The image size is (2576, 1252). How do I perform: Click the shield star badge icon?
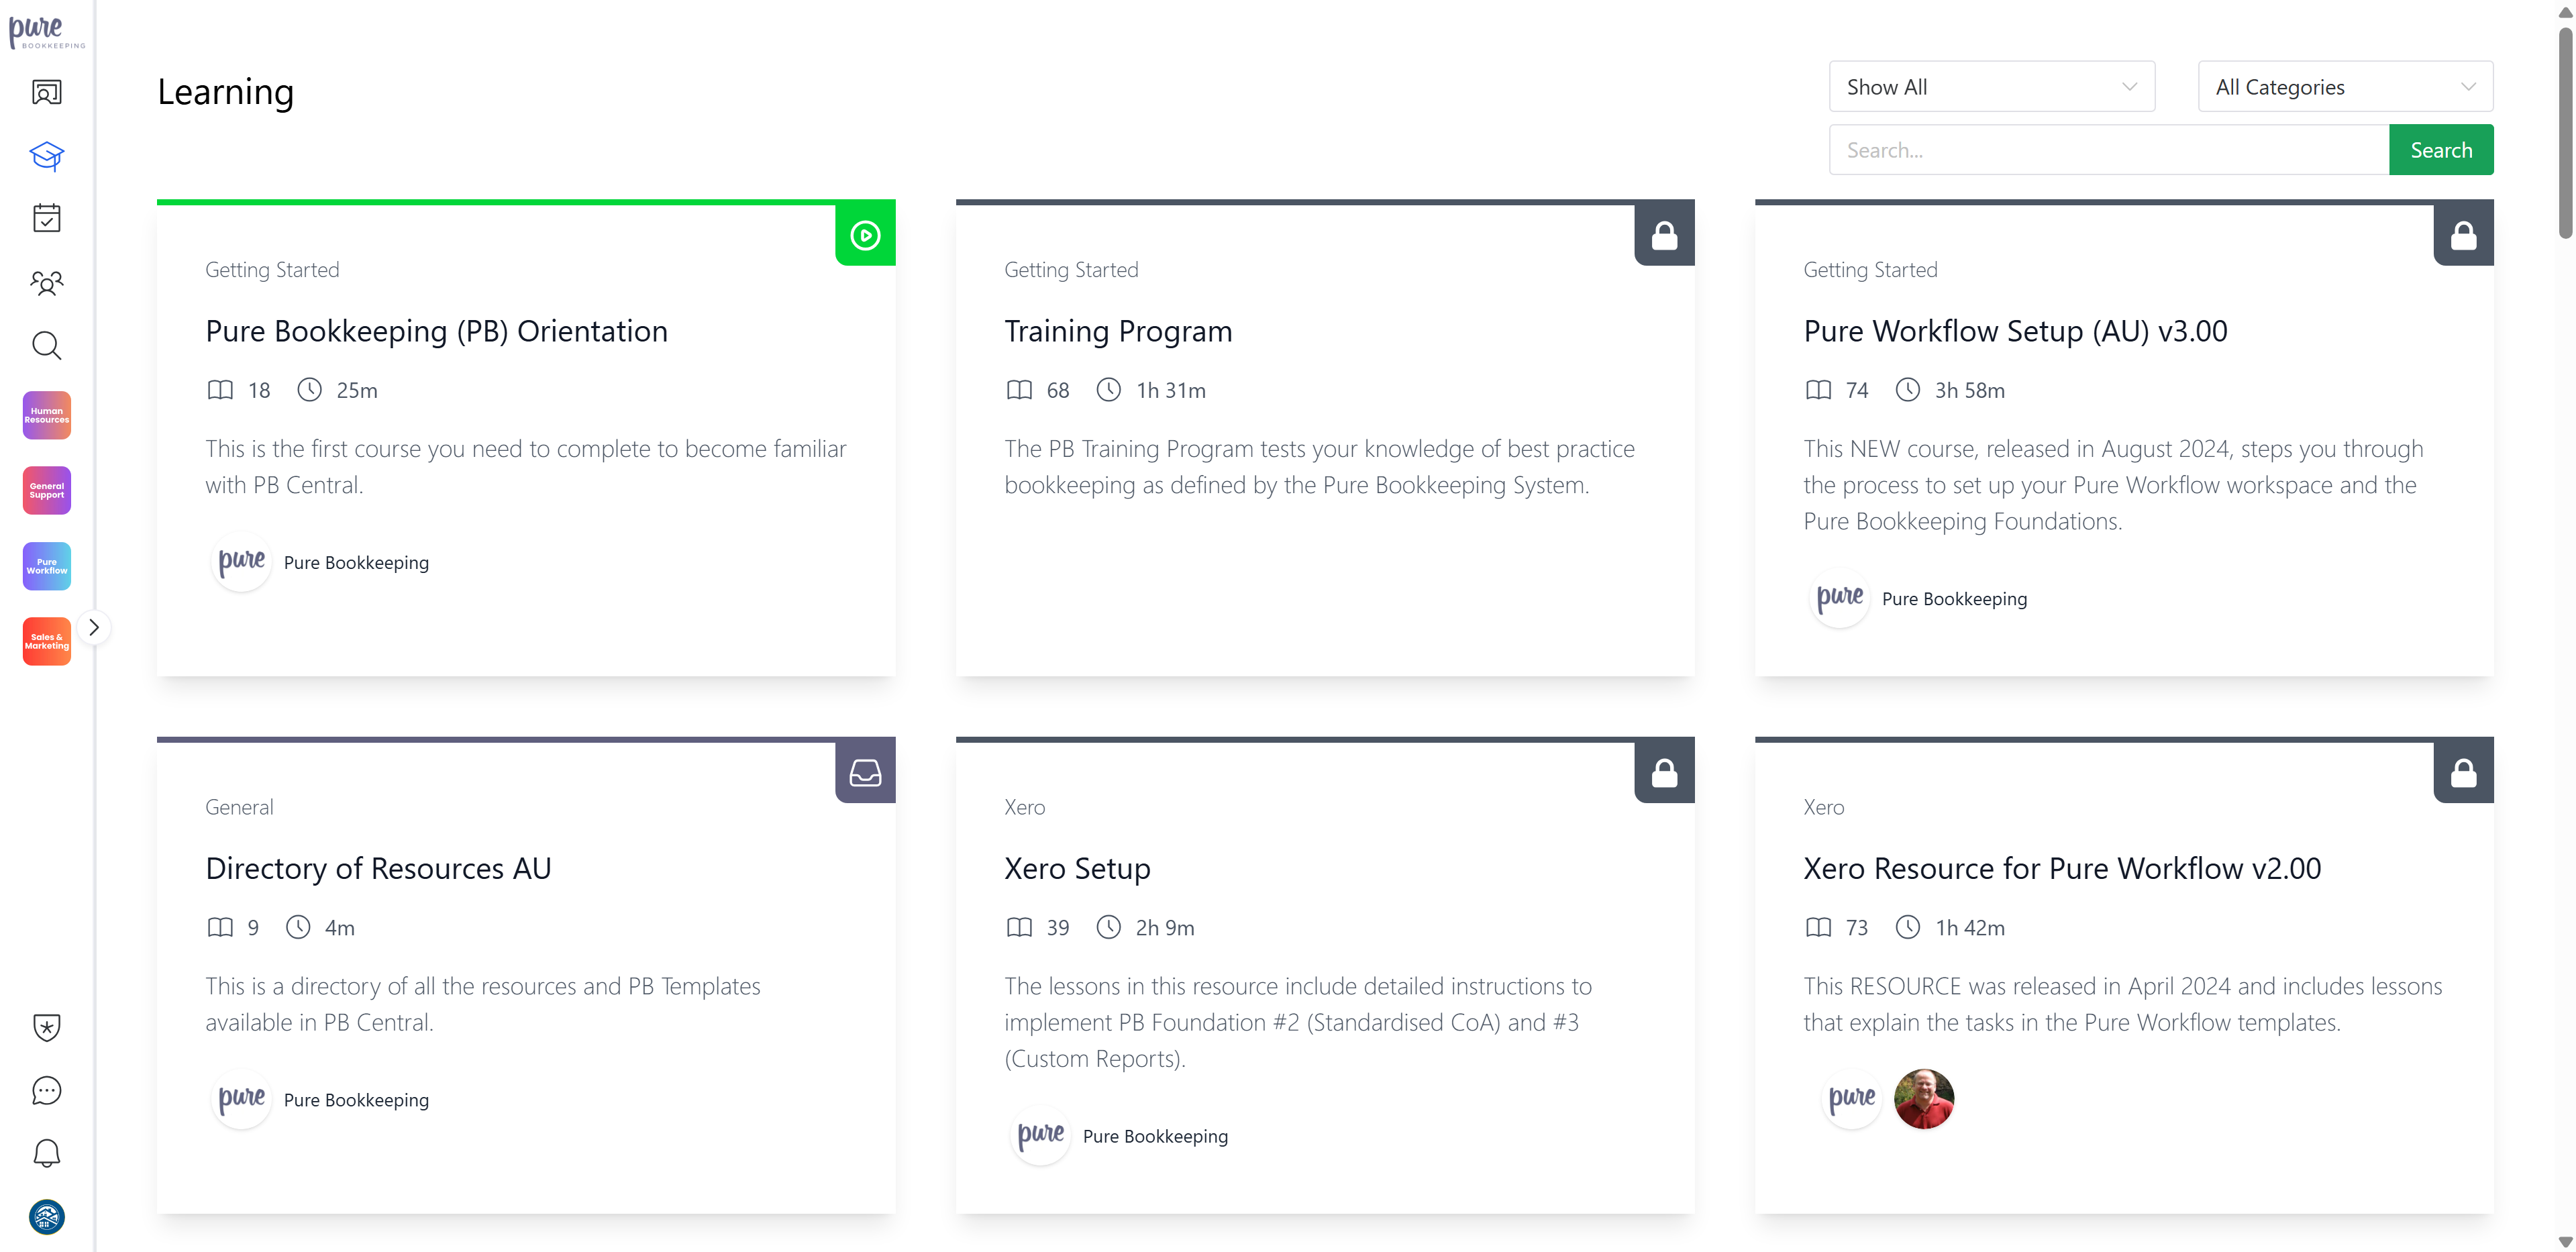coord(46,1028)
